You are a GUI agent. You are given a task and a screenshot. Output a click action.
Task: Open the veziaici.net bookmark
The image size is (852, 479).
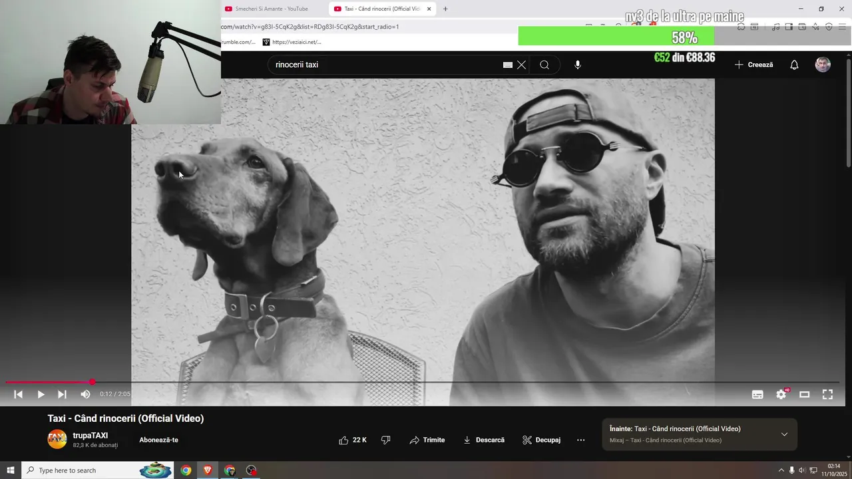292,42
